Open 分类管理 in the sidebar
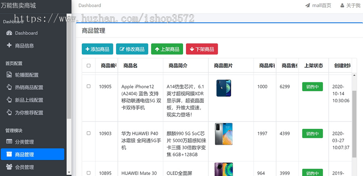363x176 pixels. pos(32,142)
